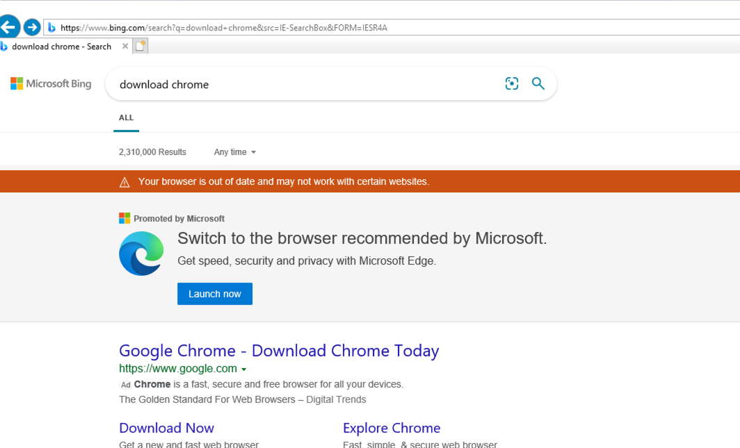This screenshot has width=740, height=448.
Task: Expand the arrow beside https://www.google.com
Action: point(244,370)
